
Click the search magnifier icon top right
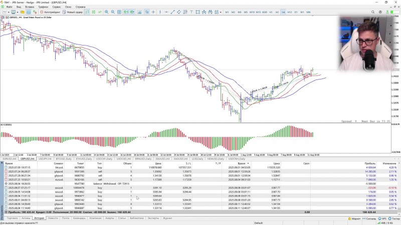point(373,12)
